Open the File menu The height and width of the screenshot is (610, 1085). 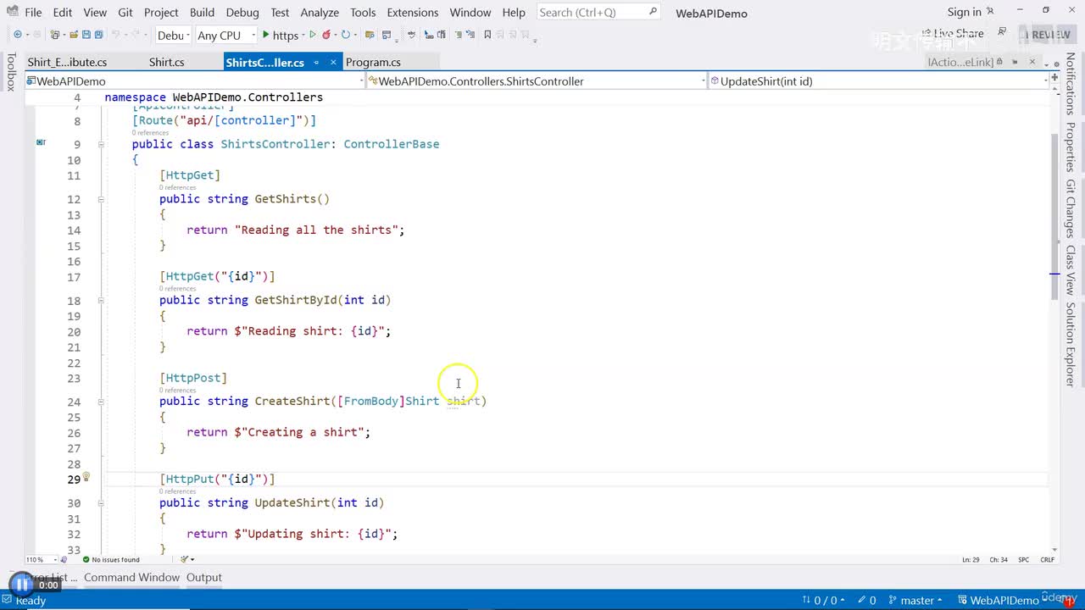pyautogui.click(x=33, y=13)
